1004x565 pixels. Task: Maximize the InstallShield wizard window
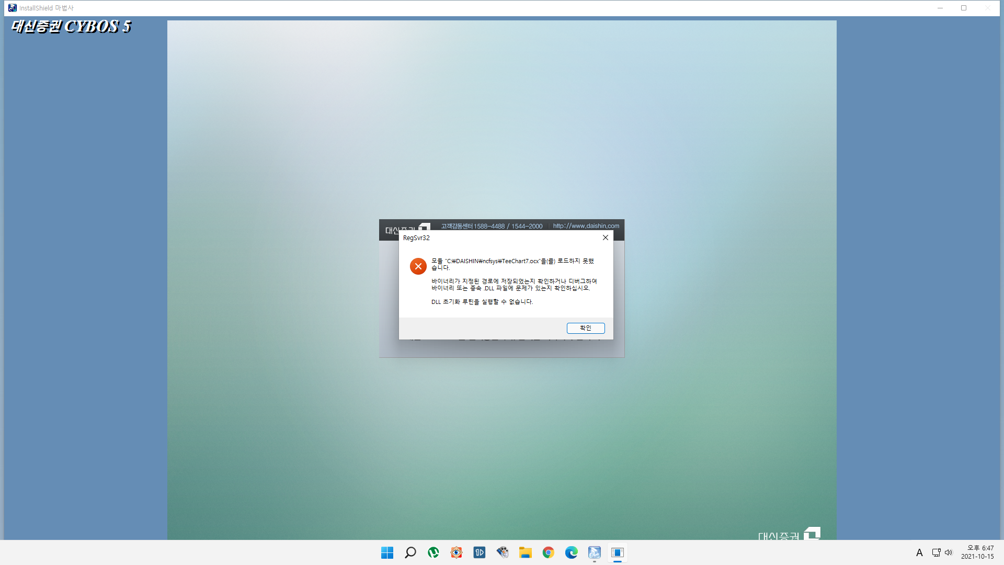coord(964,8)
